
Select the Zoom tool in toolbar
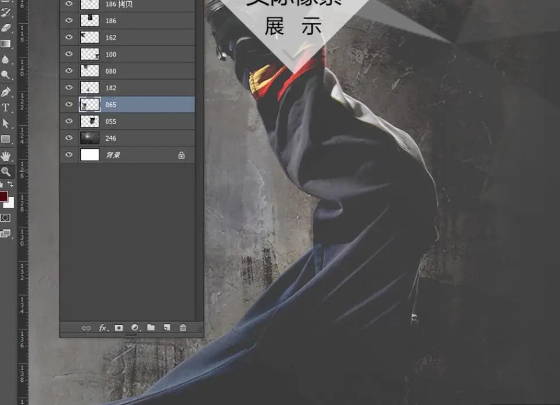(6, 172)
